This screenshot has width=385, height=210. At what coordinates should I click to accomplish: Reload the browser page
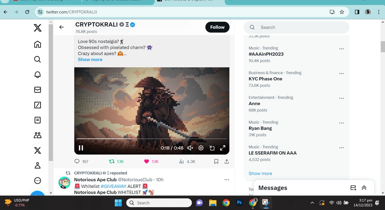(x=28, y=12)
